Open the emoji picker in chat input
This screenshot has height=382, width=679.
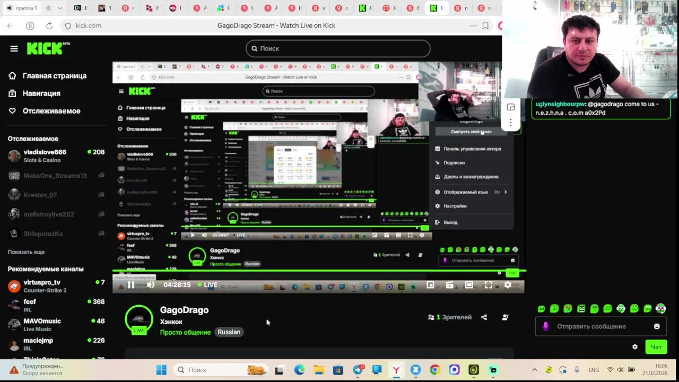(657, 326)
